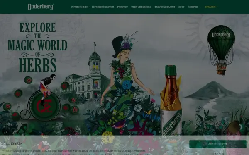Open the Treueprogramm menu item
Image resolution: width=249 pixels, height=155 pixels.
[x=165, y=7]
